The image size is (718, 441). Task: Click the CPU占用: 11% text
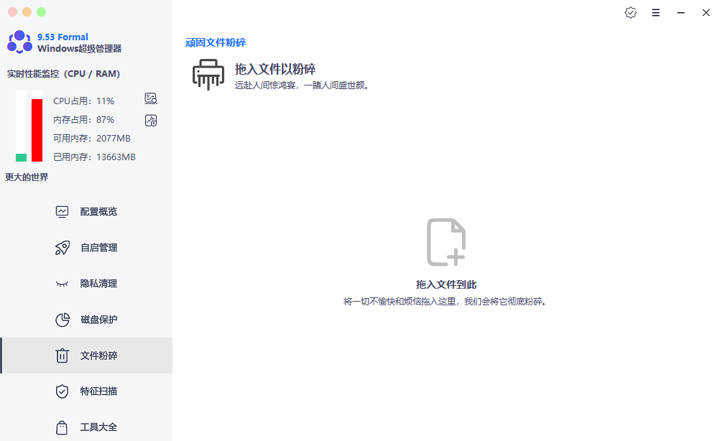84,101
